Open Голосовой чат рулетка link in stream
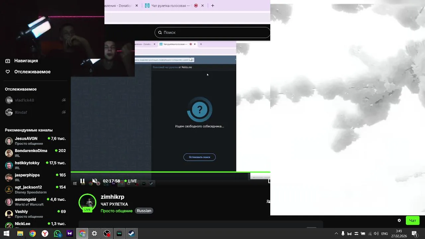The width and height of the screenshot is (425, 239). [x=165, y=67]
